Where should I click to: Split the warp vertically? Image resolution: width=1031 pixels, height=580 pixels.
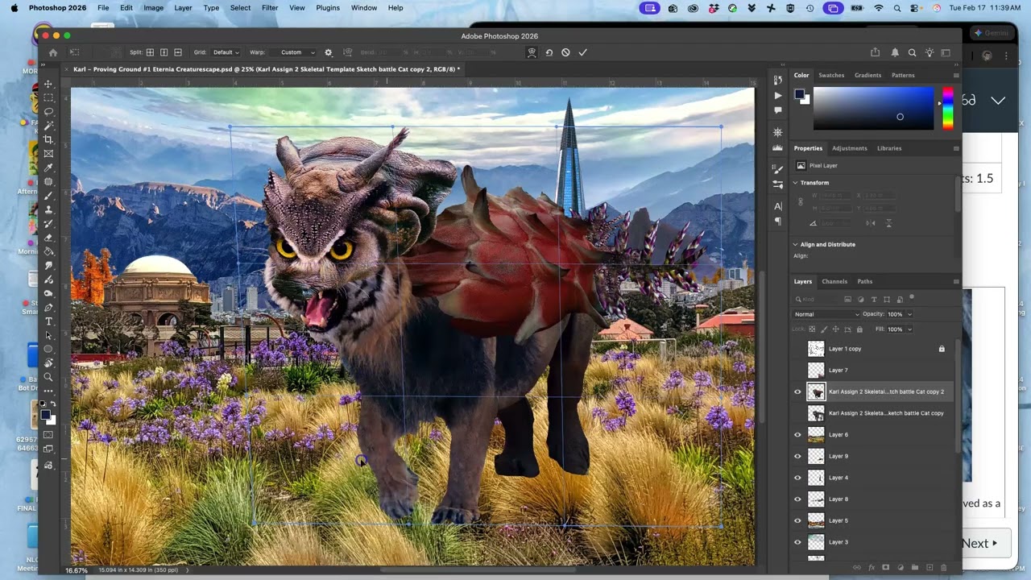click(x=164, y=52)
